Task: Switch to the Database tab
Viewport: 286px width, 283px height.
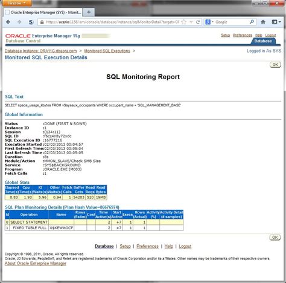Action: pyautogui.click(x=263, y=41)
